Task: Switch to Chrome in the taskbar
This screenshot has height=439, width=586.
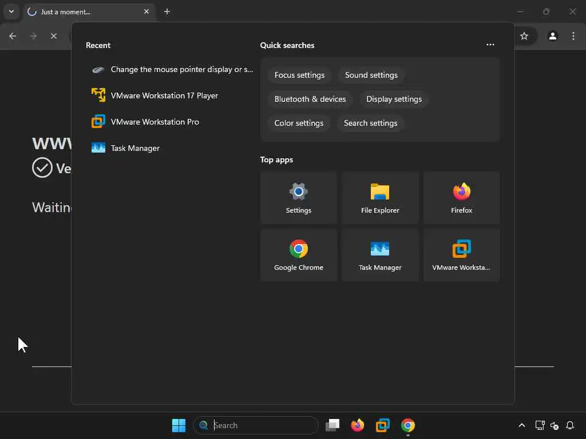Action: 407,425
